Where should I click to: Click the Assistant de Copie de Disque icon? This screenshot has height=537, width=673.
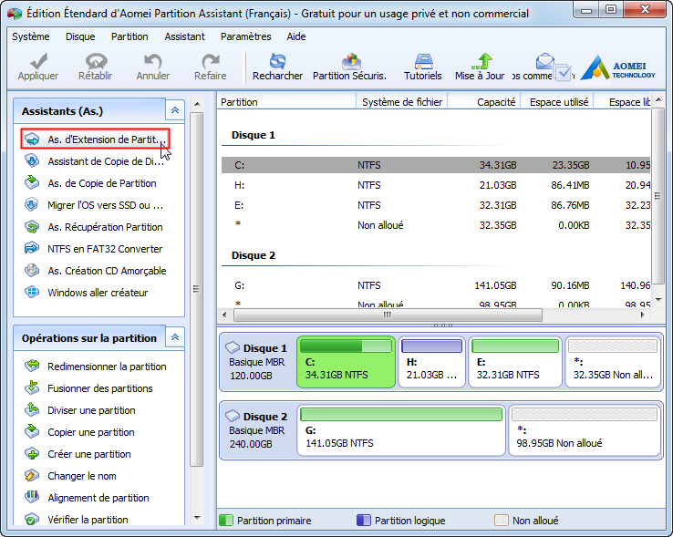coord(32,161)
